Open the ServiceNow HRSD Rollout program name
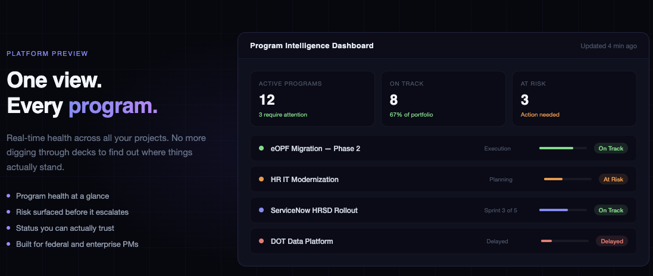Image resolution: width=653 pixels, height=276 pixels. [x=314, y=210]
